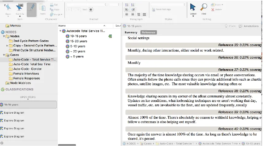Select the ~ 5 years node icon
The image size is (264, 146).
68,57
